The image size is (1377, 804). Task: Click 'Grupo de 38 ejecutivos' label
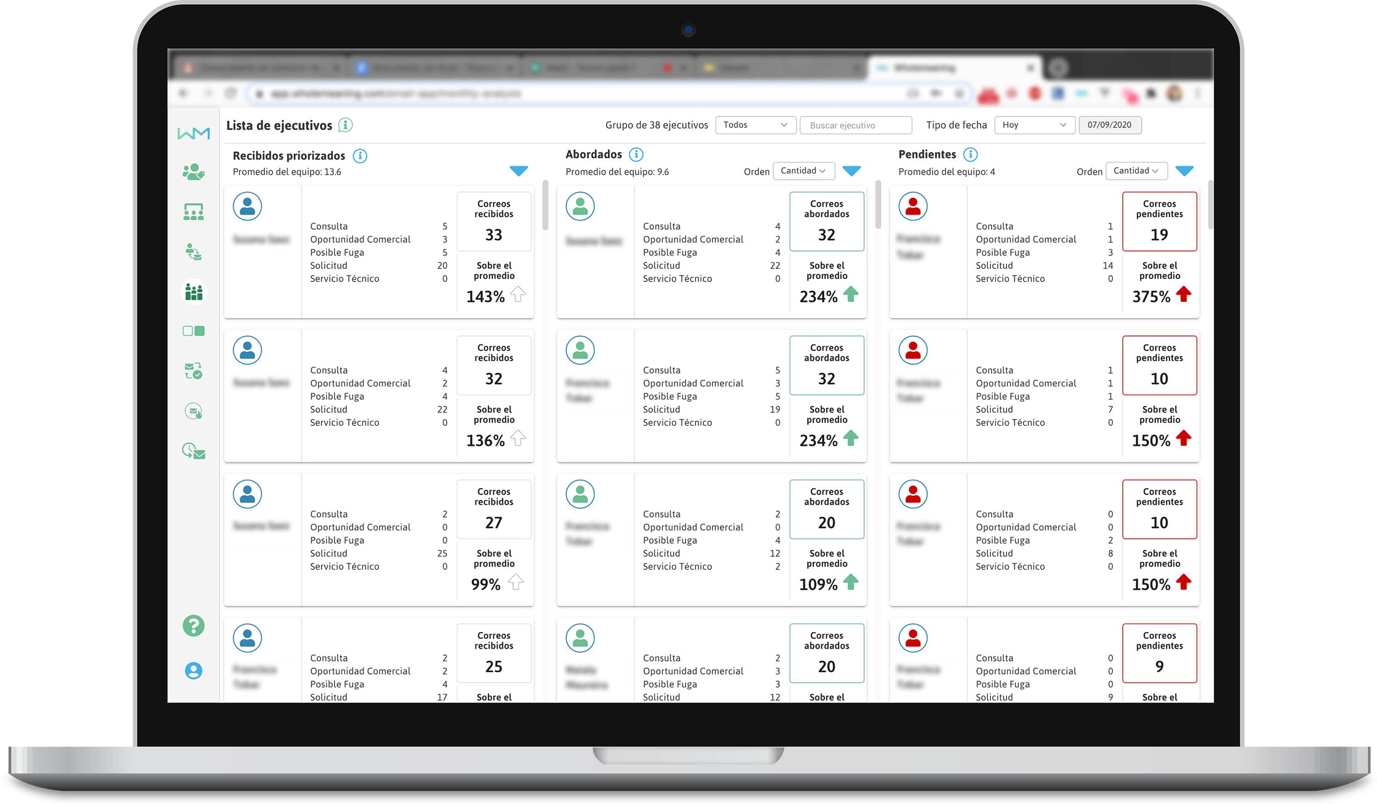[x=656, y=125]
